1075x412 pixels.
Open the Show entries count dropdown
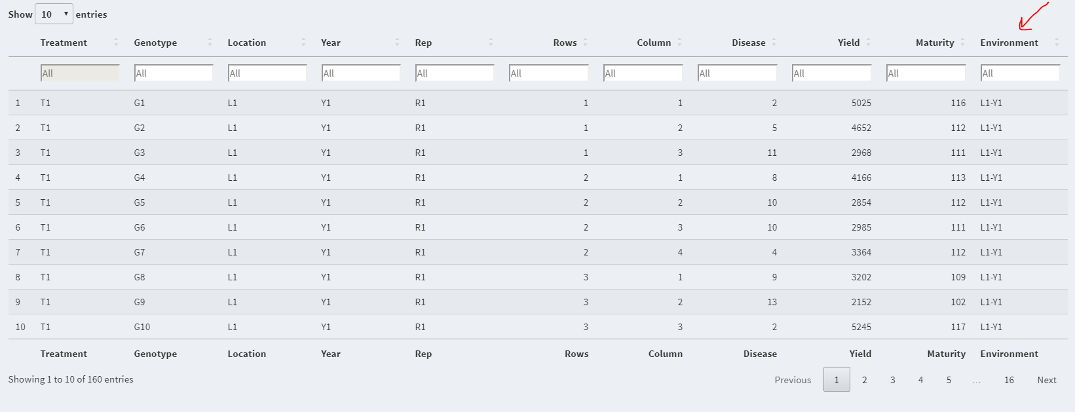point(54,14)
